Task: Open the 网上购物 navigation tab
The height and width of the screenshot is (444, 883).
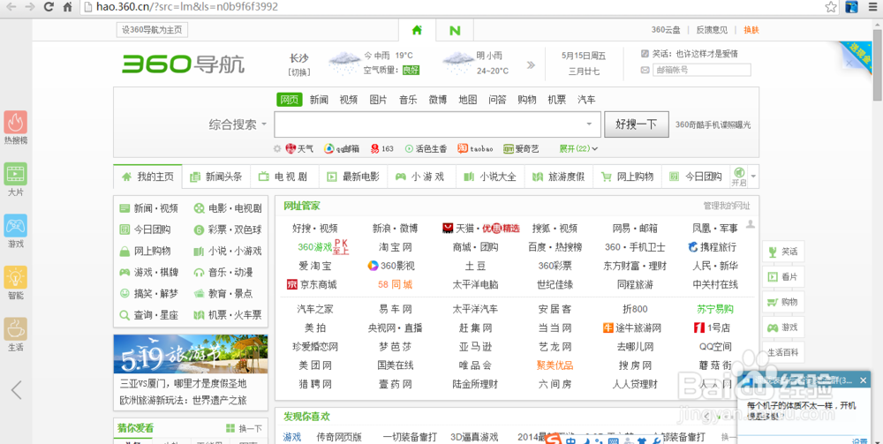Action: point(627,177)
